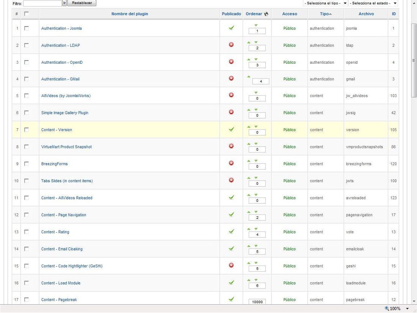Screen dimensions: 417x313
Task: Move Authentication - GMail up arrow
Action: pyautogui.click(x=249, y=77)
